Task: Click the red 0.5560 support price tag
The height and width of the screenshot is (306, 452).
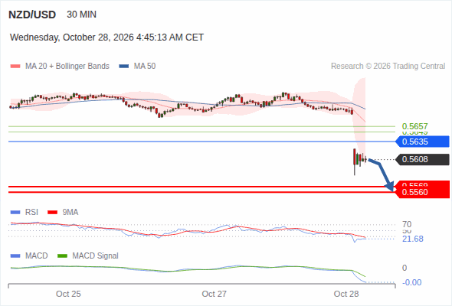Action: click(x=422, y=192)
